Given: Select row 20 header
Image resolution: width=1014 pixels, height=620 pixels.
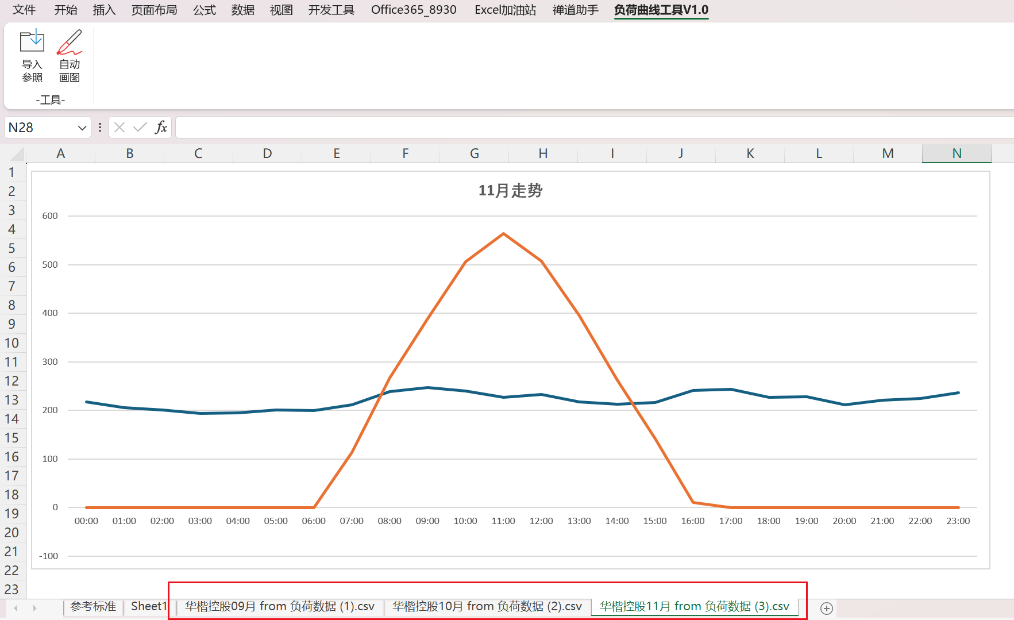Looking at the screenshot, I should tap(12, 533).
